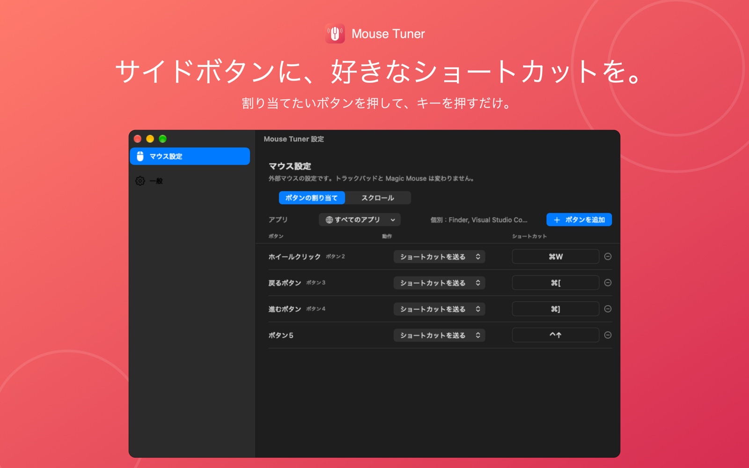Remove the 進むボタン row with minus icon
749x468 pixels.
point(608,309)
